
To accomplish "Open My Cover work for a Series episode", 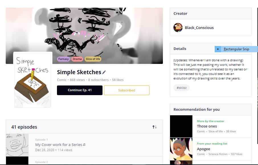I will click(59, 145).
